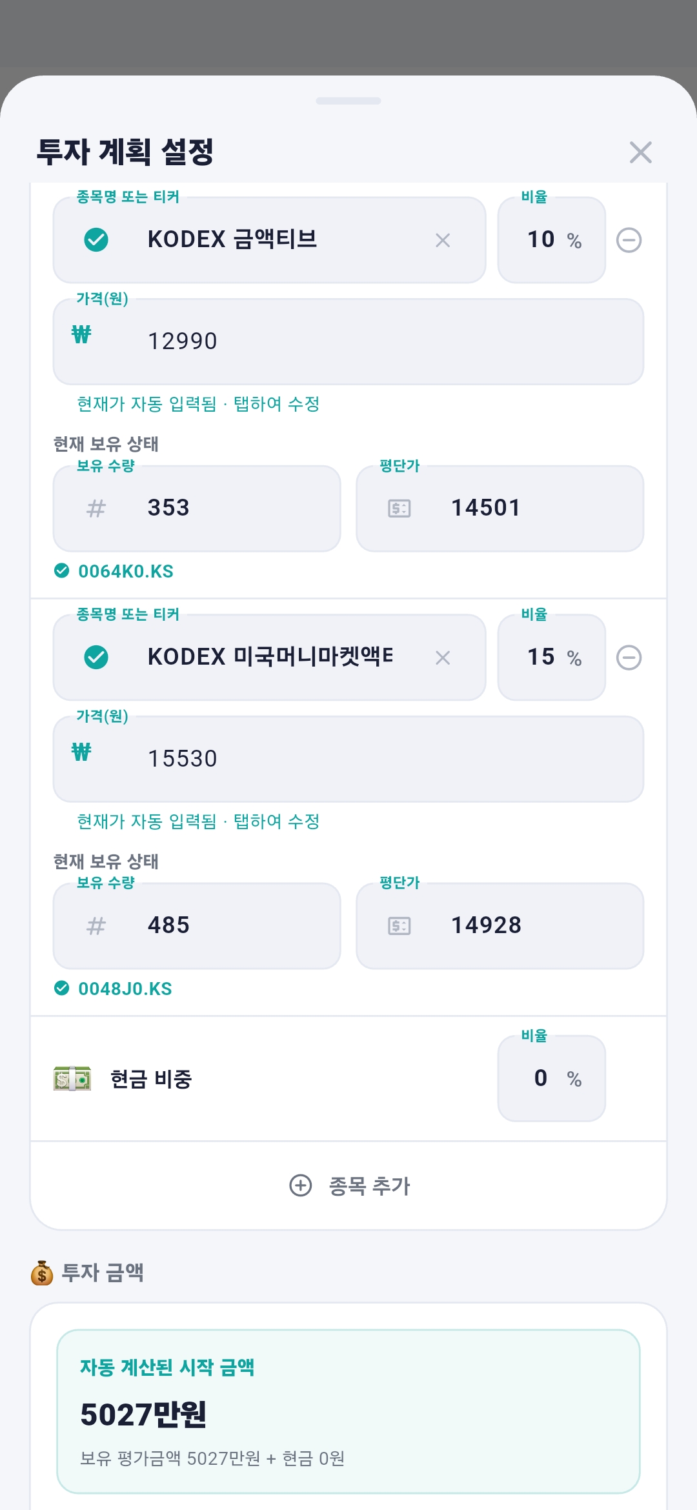Edit the 15% ratio field
The height and width of the screenshot is (1510, 697).
552,658
